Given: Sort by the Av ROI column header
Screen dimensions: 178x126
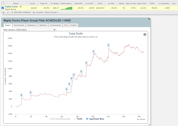Looking at the screenshot, I should tap(111, 3).
